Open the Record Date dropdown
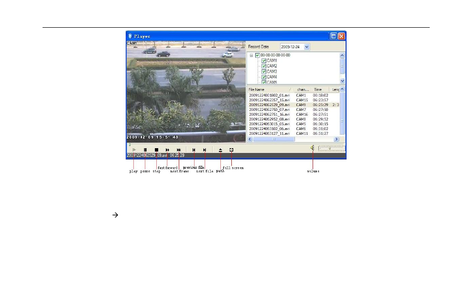Screen dimensions: 456x304 [306, 47]
